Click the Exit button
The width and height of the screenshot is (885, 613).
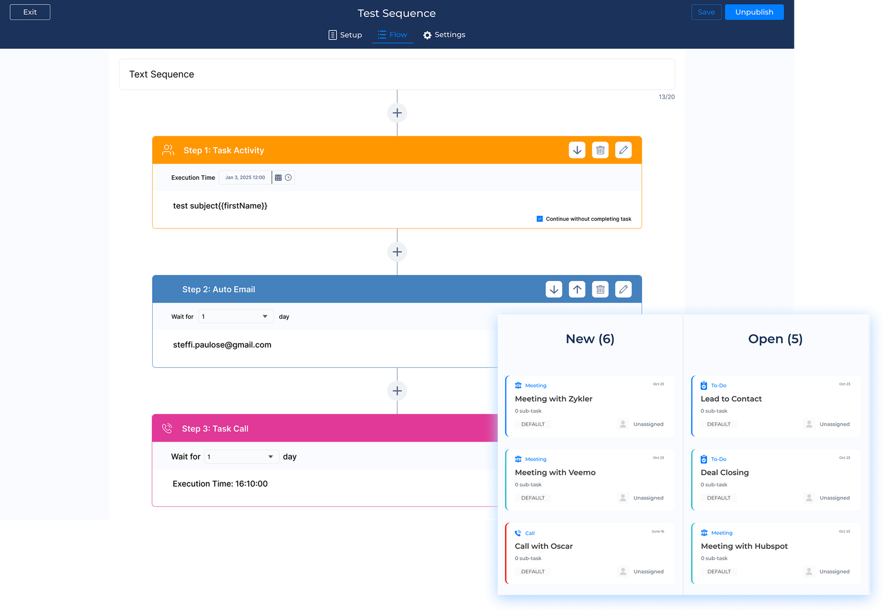30,12
